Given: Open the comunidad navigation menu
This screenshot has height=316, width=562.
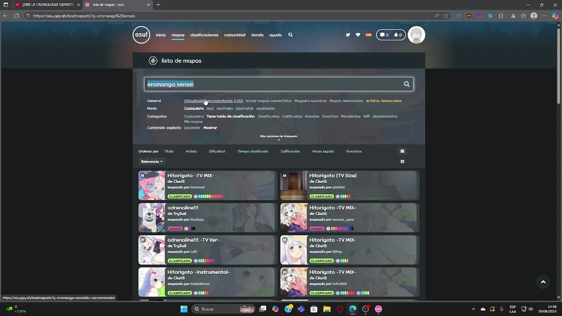Looking at the screenshot, I should click(235, 35).
